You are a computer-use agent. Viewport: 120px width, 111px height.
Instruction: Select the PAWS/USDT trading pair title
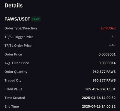(17, 19)
